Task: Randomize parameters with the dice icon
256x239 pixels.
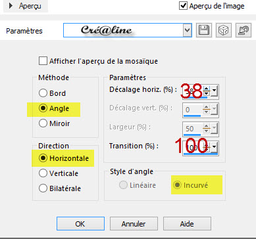Action: tap(224, 30)
